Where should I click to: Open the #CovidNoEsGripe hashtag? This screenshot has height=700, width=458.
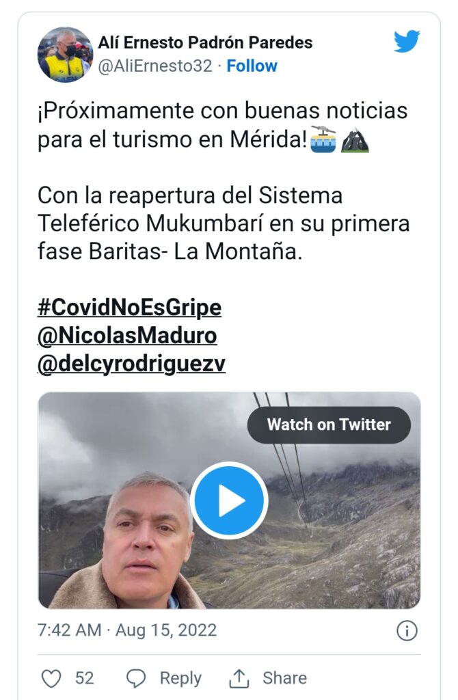coord(129,308)
